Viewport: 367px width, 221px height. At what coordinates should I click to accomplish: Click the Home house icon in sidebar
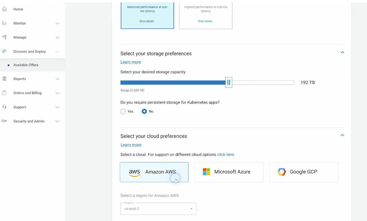click(4, 9)
